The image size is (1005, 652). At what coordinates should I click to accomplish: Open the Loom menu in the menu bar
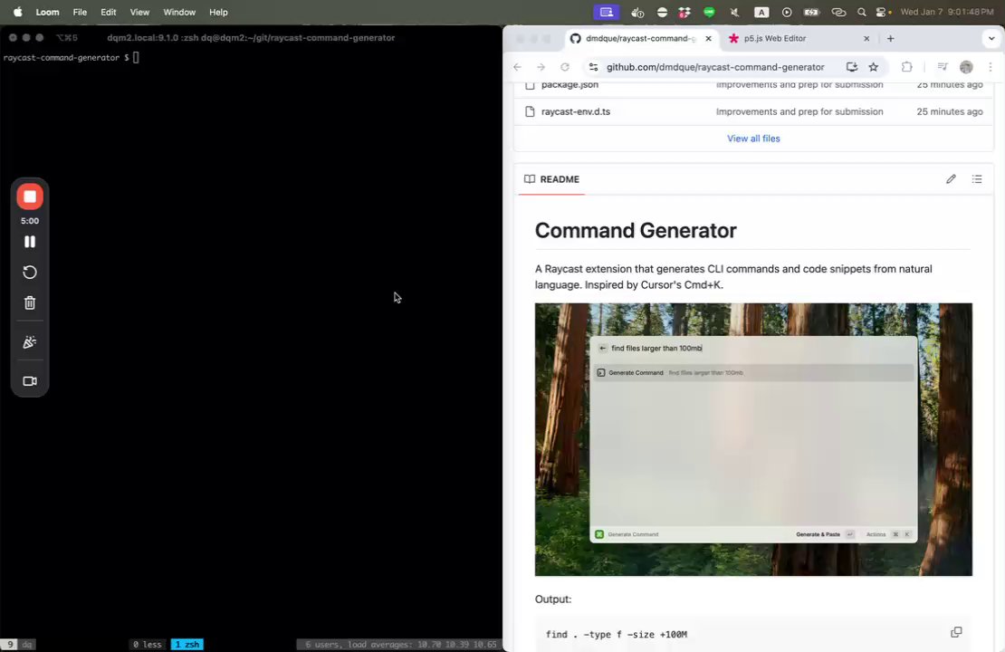tap(47, 12)
